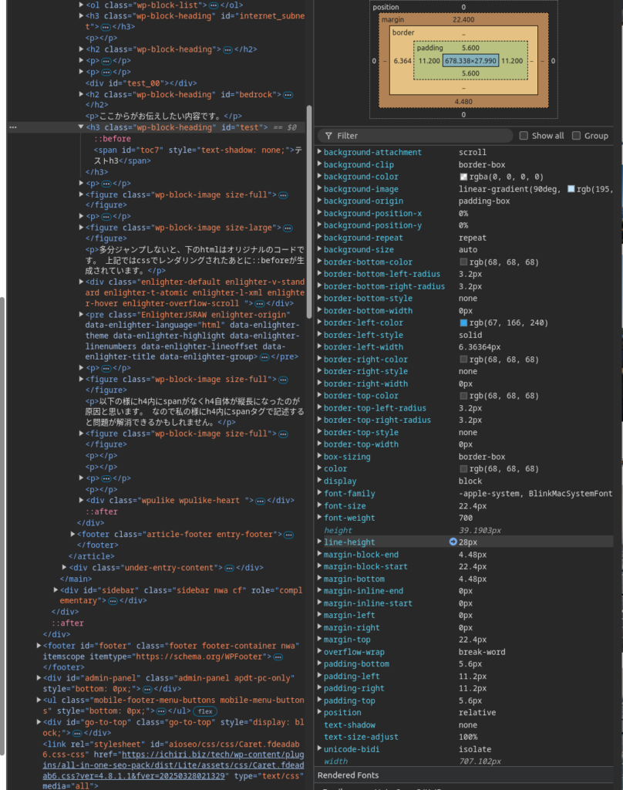623x790 pixels.
Task: Click ellipsis in go-to-top div row
Action: (x=77, y=733)
